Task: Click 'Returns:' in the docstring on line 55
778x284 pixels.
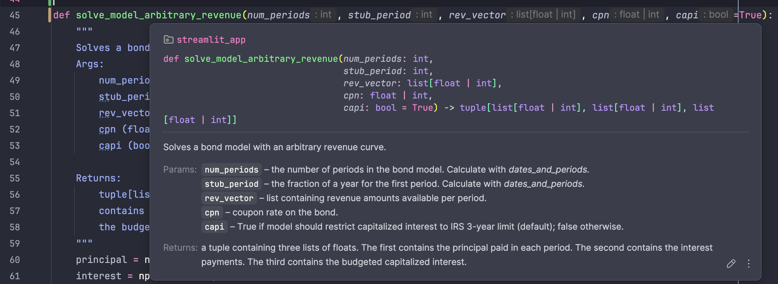Action: click(98, 178)
